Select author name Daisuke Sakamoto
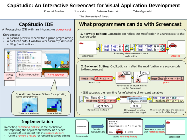187x140 pixels. (108, 11)
